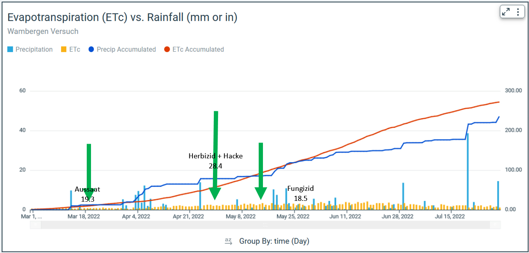The image size is (529, 253).
Task: Click the sort icon beside Group By
Action: [228, 241]
